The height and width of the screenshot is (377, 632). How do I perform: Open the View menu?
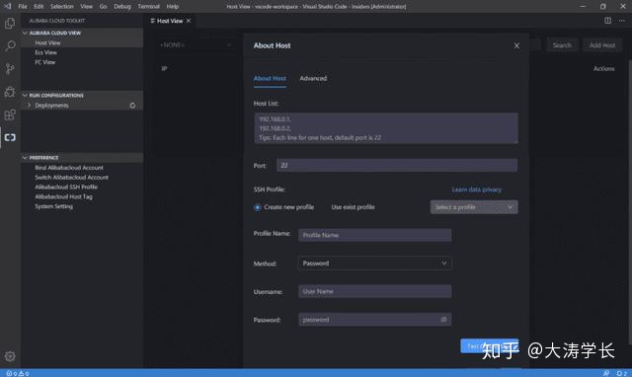tap(86, 7)
